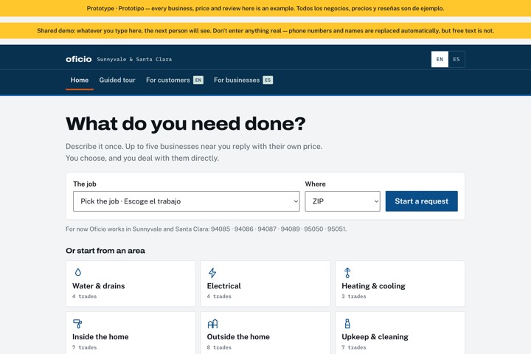Screen dimensions: 531x354
Task: Open the Water & drains area card
Action: point(131,283)
